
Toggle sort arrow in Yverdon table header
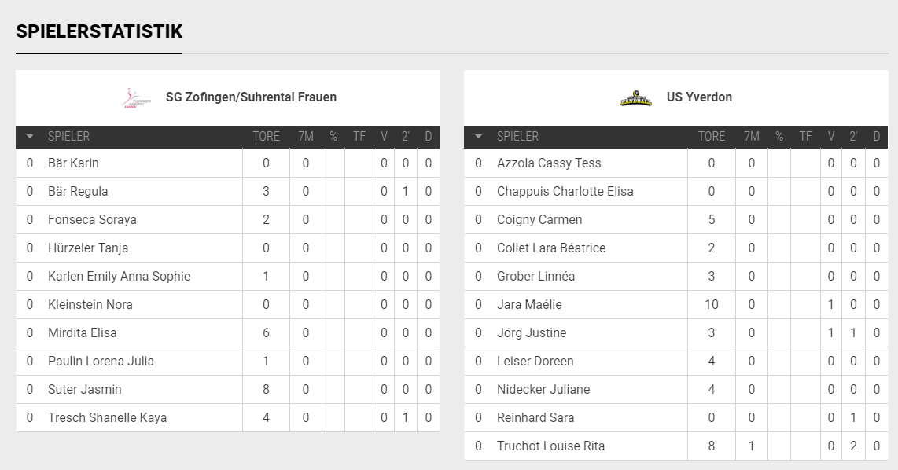tap(478, 137)
